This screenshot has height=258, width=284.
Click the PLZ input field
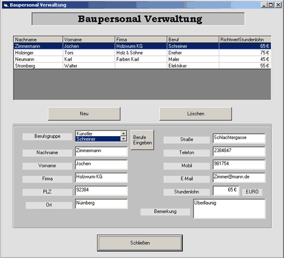101,191
